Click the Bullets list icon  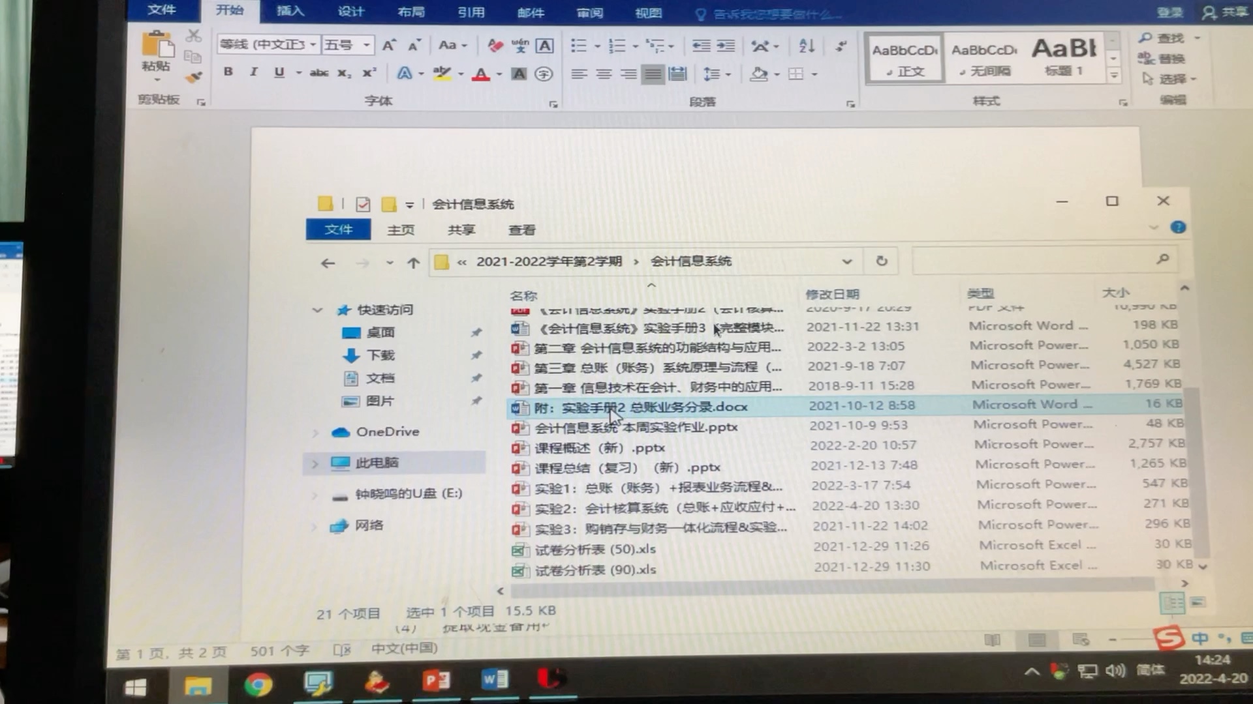(x=579, y=46)
